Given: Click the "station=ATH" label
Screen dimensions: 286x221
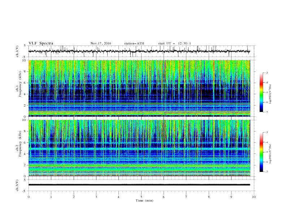Looking at the screenshot, I should (134, 43).
